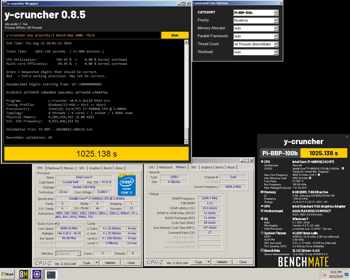Image resolution: width=350 pixels, height=280 pixels.
Task: Click the CPU chip icon in BenchMate panel
Action: tap(262, 162)
